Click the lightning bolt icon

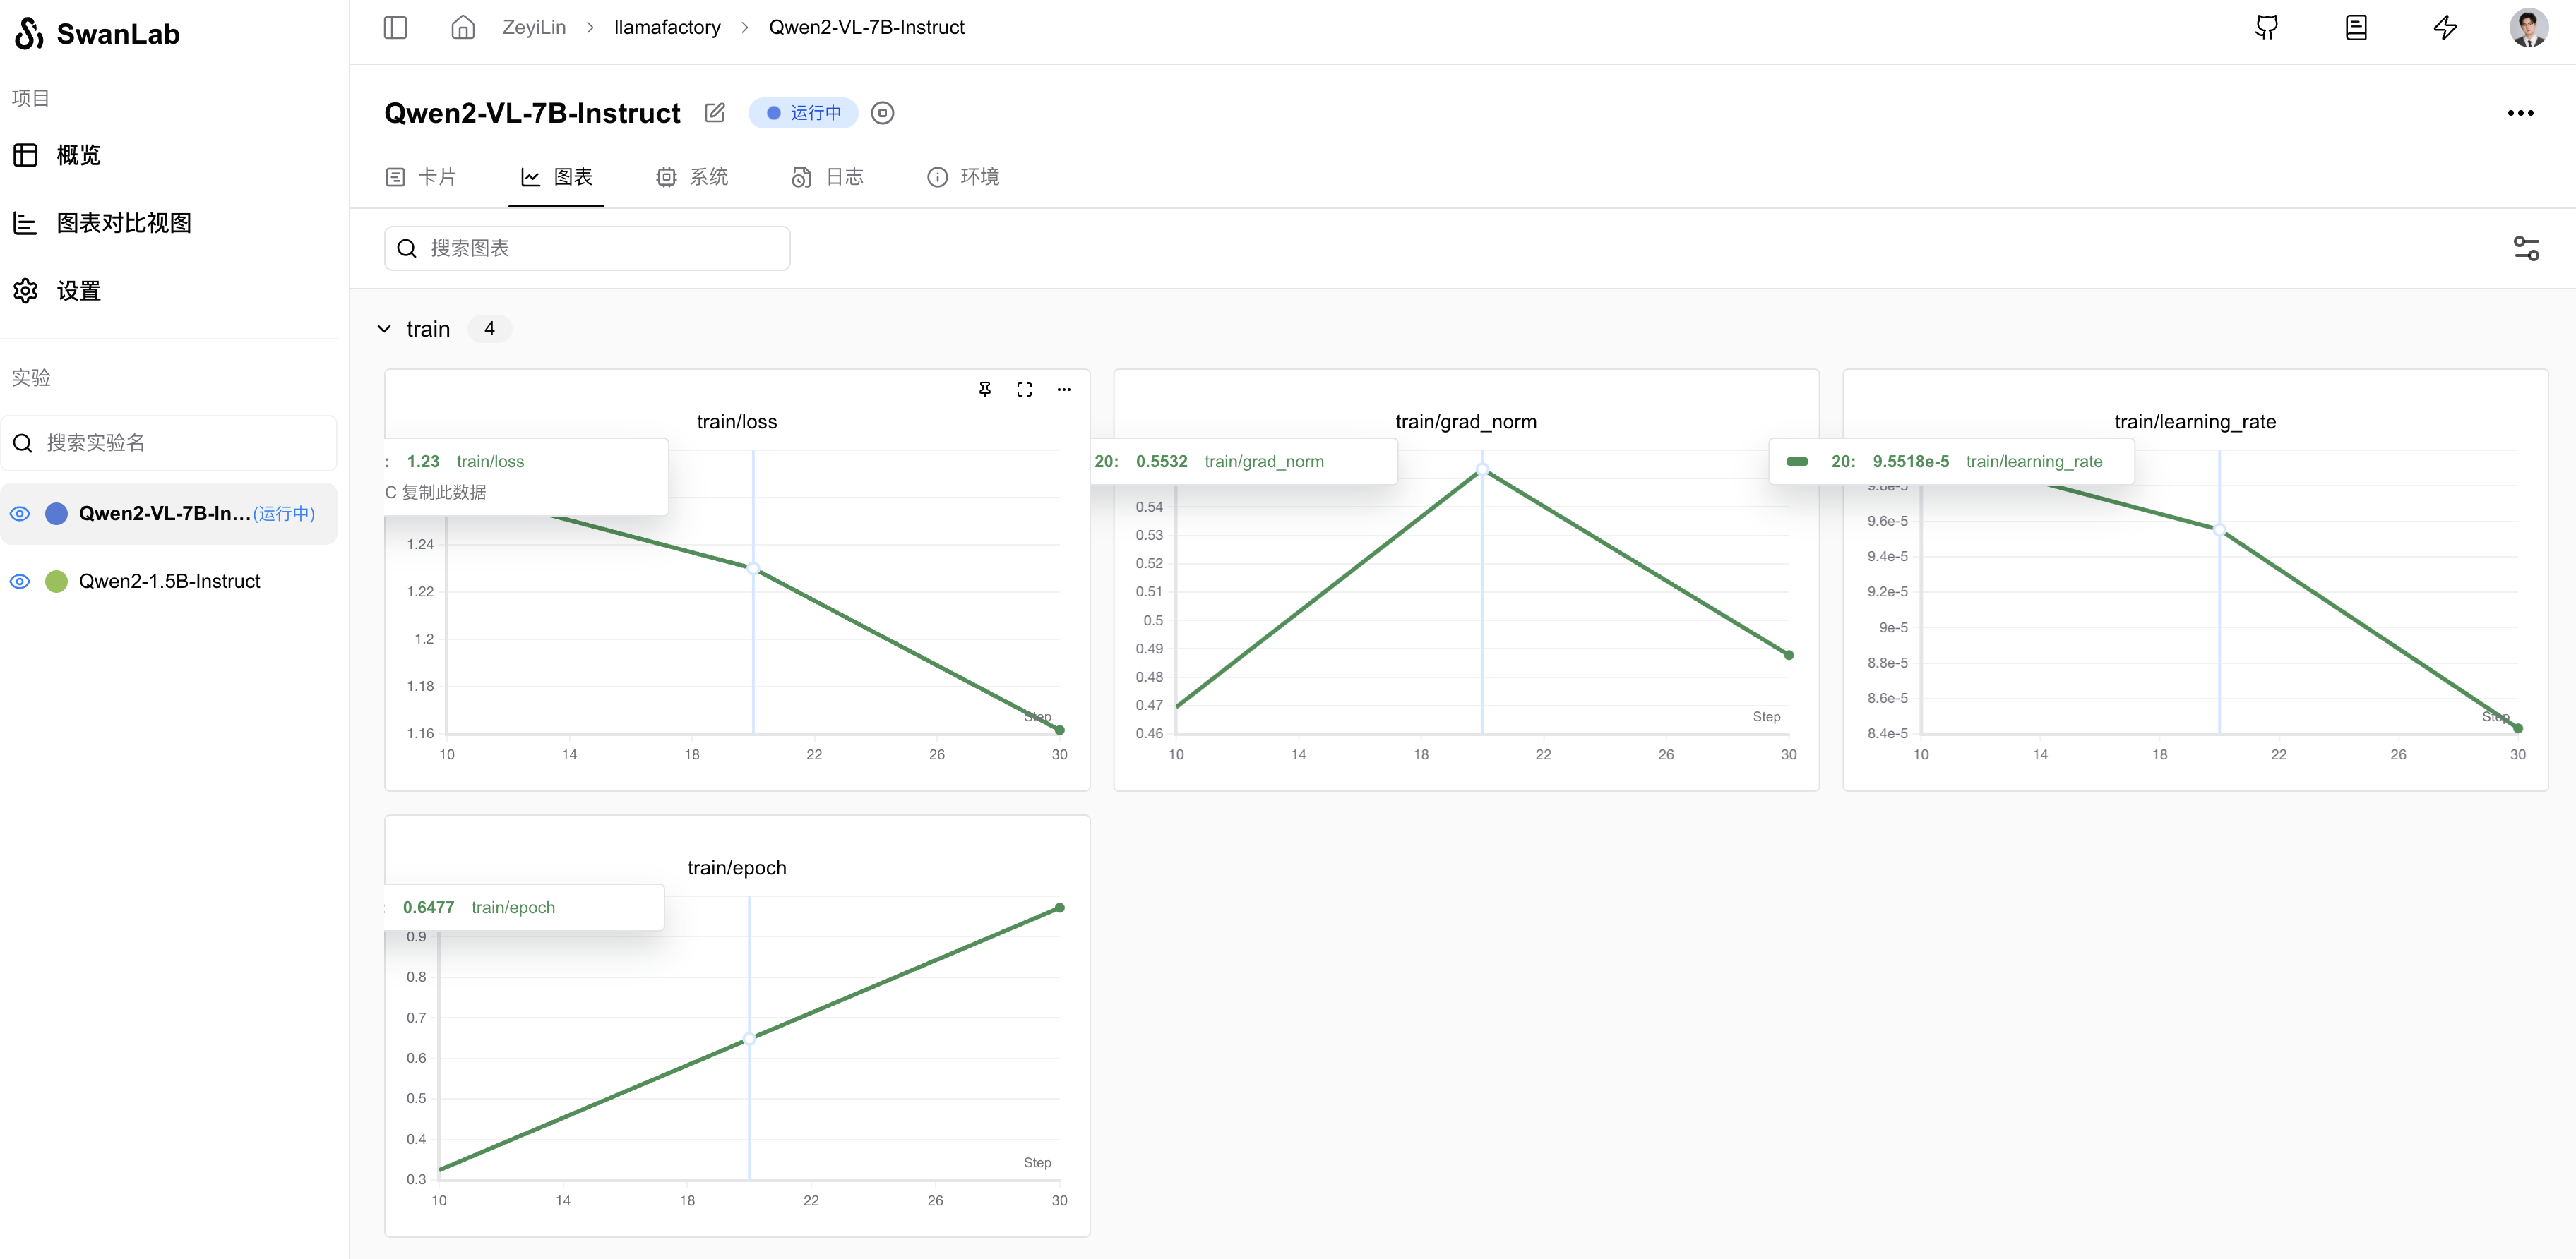tap(2445, 27)
